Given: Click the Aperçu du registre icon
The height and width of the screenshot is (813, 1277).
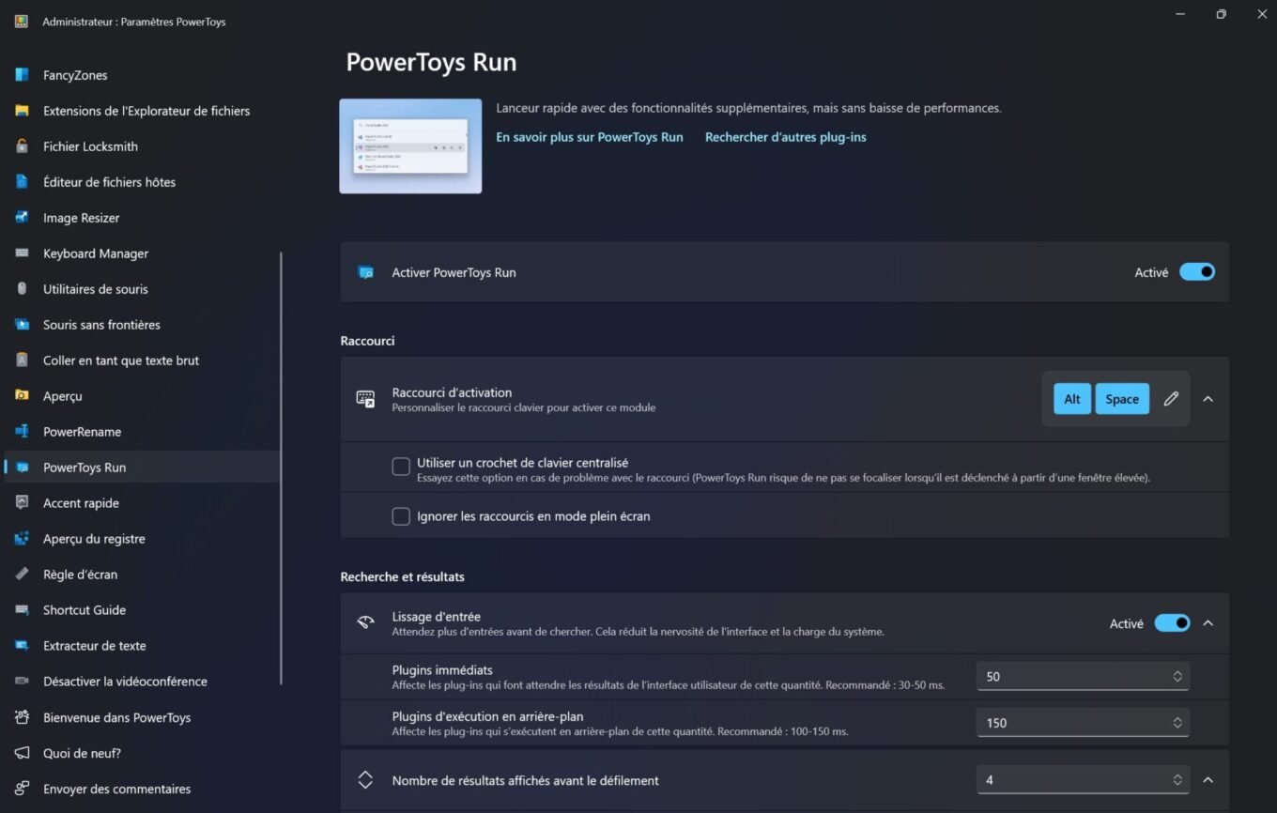Looking at the screenshot, I should pyautogui.click(x=22, y=539).
